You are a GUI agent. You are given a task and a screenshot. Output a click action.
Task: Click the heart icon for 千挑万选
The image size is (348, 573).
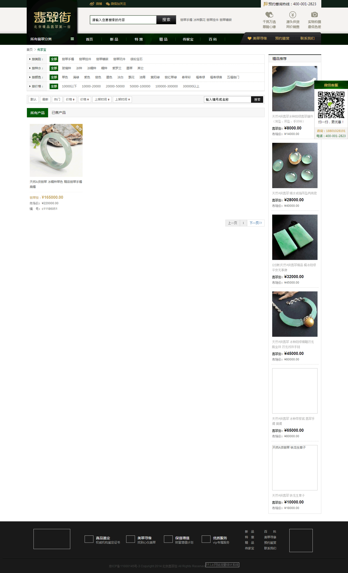[269, 15]
